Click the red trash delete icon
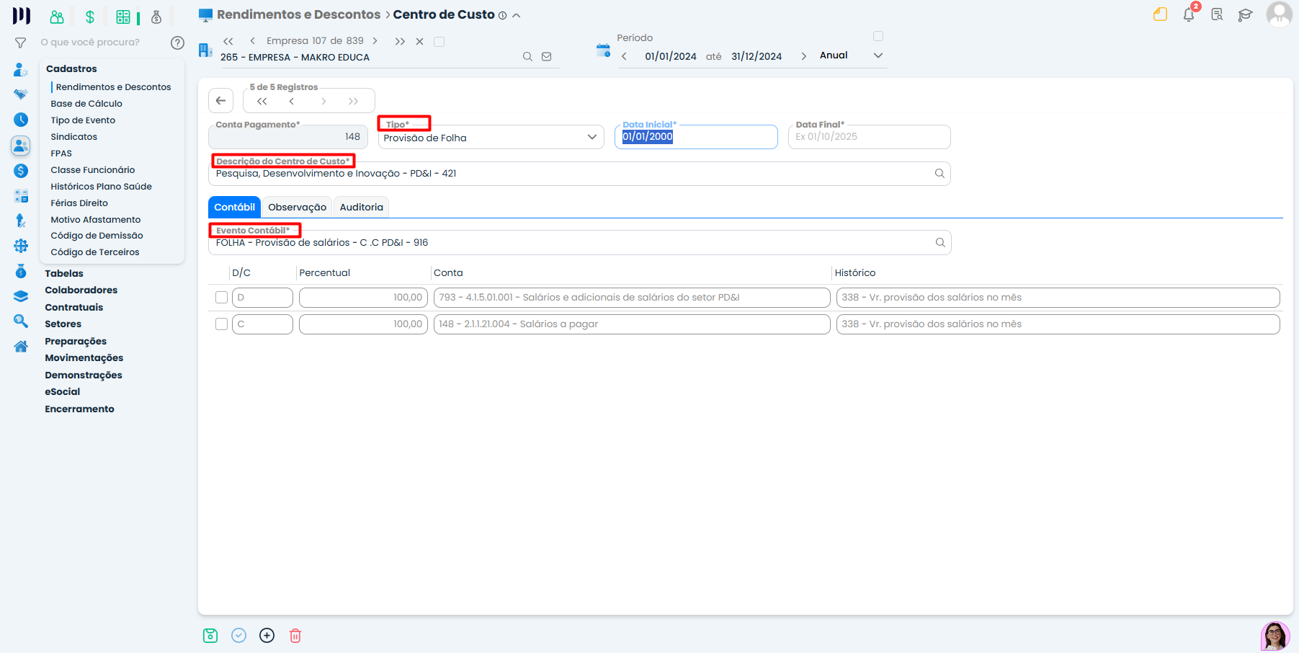Viewport: 1299px width, 653px height. click(x=295, y=635)
